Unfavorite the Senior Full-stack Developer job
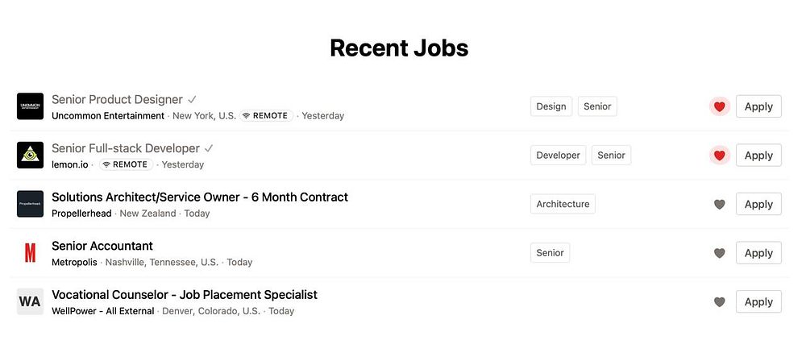The width and height of the screenshot is (806, 361). pyautogui.click(x=720, y=156)
